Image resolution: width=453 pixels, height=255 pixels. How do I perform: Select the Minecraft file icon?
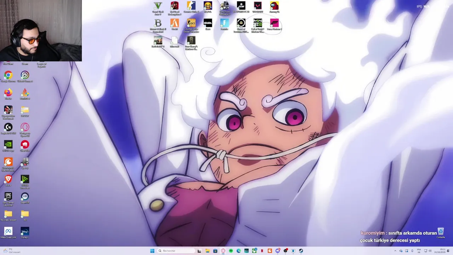coord(174,42)
